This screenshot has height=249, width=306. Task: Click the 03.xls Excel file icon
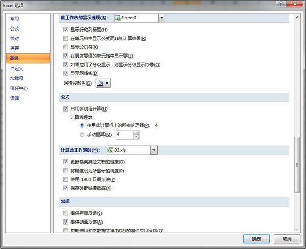point(110,150)
